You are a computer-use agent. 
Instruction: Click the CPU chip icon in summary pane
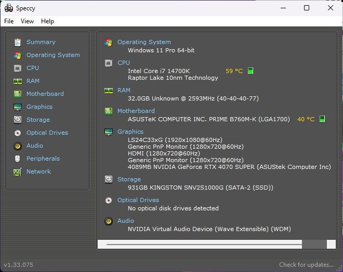109,63
